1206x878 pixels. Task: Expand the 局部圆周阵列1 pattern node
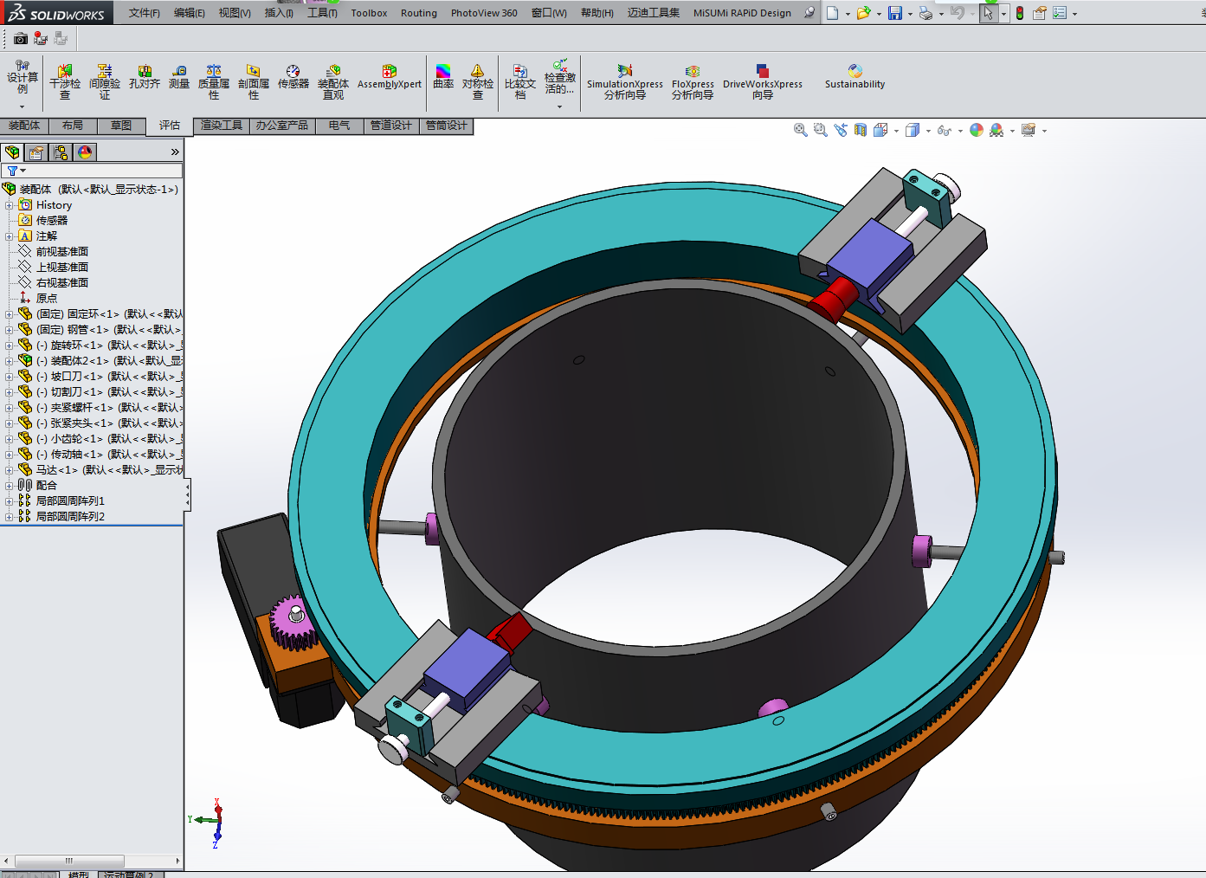(10, 501)
